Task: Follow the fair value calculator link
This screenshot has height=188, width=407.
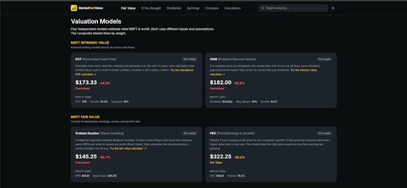Action: [128, 148]
